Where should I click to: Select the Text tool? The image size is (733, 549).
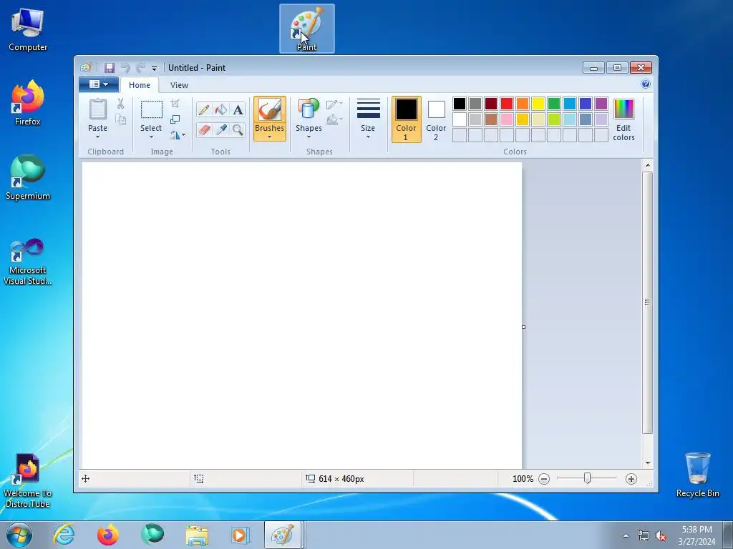238,110
